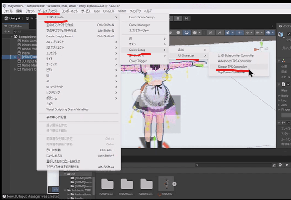Toggle the Inspector active checkbox
Viewport: 291px width, 200px height.
289,33
